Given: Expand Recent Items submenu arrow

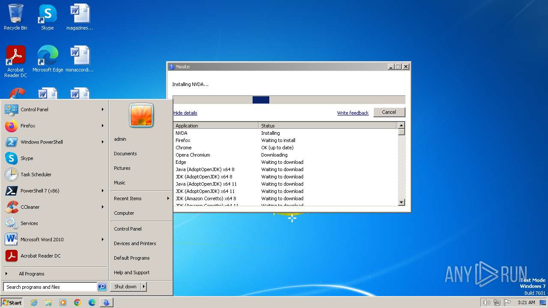Looking at the screenshot, I should pos(168,198).
